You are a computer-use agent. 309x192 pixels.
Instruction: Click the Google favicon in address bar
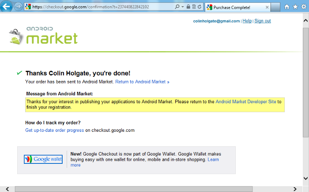[28, 7]
